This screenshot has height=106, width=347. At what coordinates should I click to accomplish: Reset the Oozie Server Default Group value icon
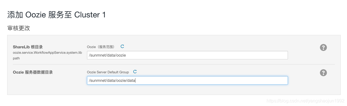(135, 72)
